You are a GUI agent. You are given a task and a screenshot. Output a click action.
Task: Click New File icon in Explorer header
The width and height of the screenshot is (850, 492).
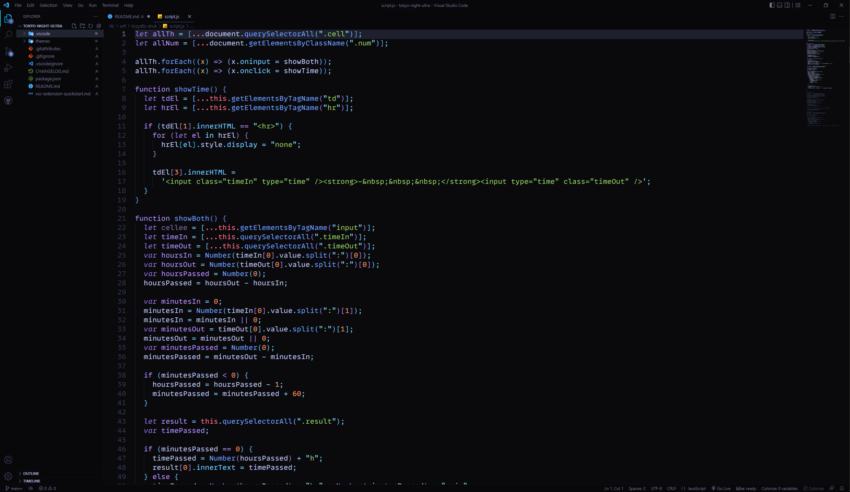[x=74, y=26]
